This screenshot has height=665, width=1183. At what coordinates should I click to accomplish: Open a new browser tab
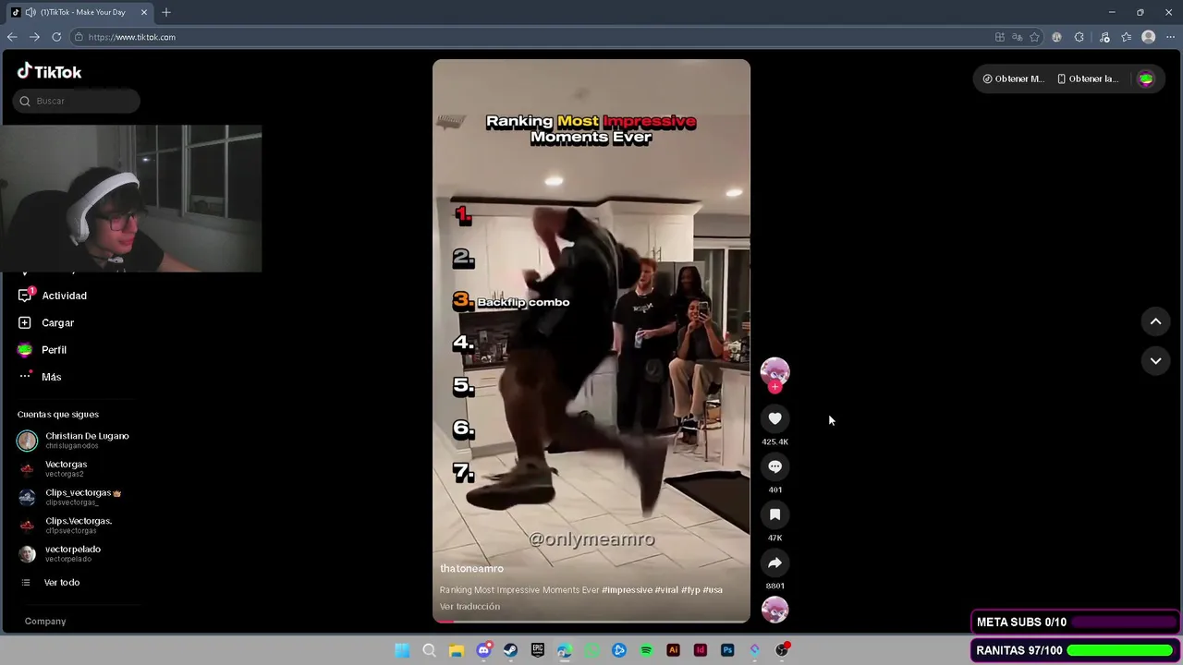[166, 12]
